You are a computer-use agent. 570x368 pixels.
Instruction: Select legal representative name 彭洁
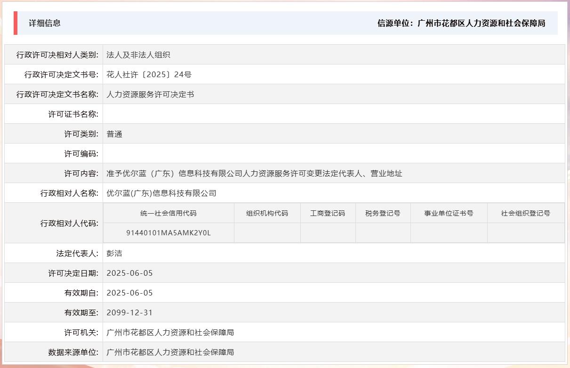pos(115,253)
